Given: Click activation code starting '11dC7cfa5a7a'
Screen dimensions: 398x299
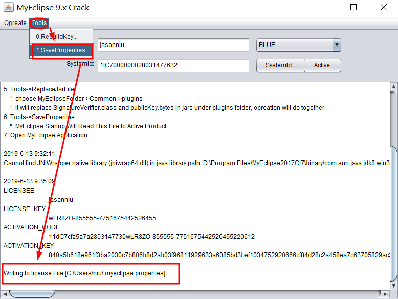Looking at the screenshot, I should click(151, 237).
